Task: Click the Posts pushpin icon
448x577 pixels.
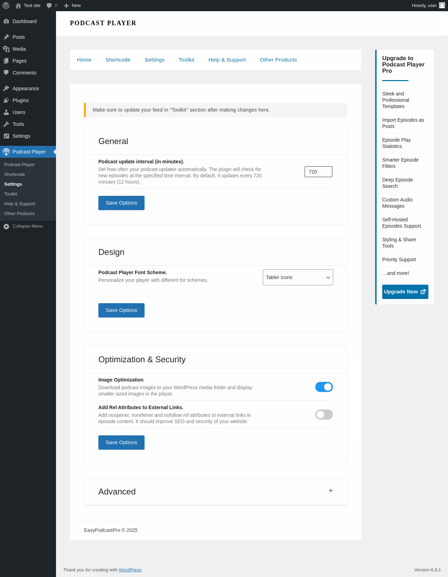Action: (x=6, y=37)
